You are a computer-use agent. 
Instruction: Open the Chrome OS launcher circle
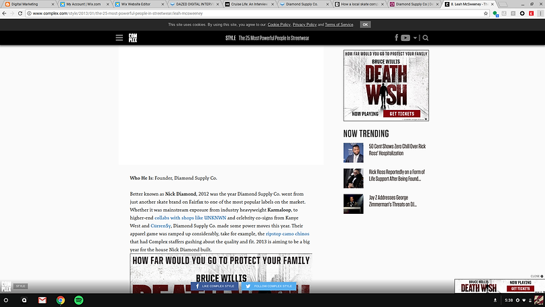pyautogui.click(x=6, y=300)
